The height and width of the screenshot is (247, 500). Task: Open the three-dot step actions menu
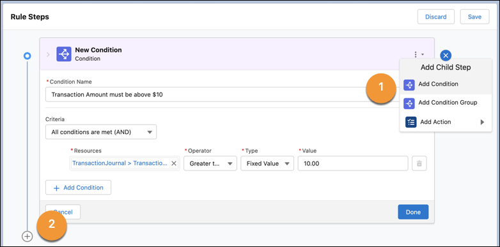point(419,54)
